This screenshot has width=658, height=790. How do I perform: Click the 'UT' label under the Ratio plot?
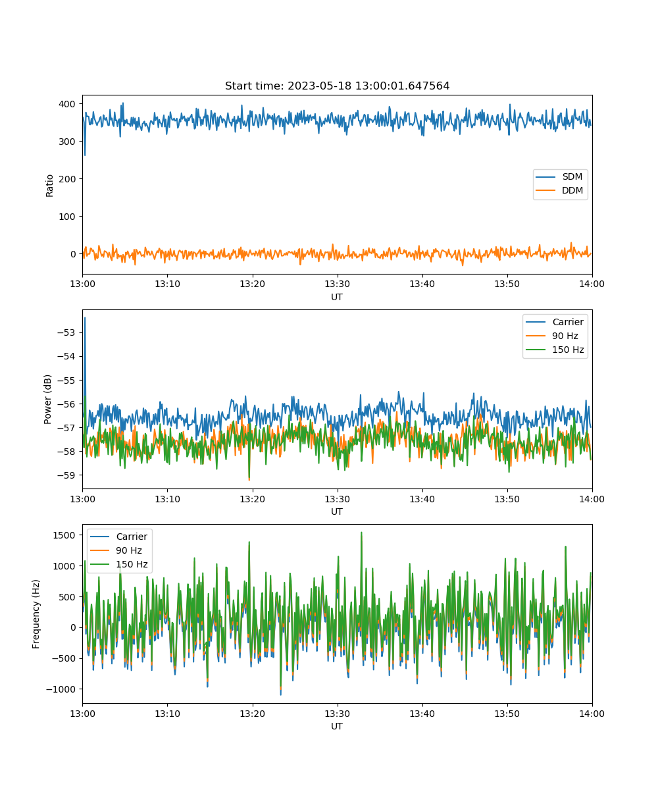click(x=337, y=297)
